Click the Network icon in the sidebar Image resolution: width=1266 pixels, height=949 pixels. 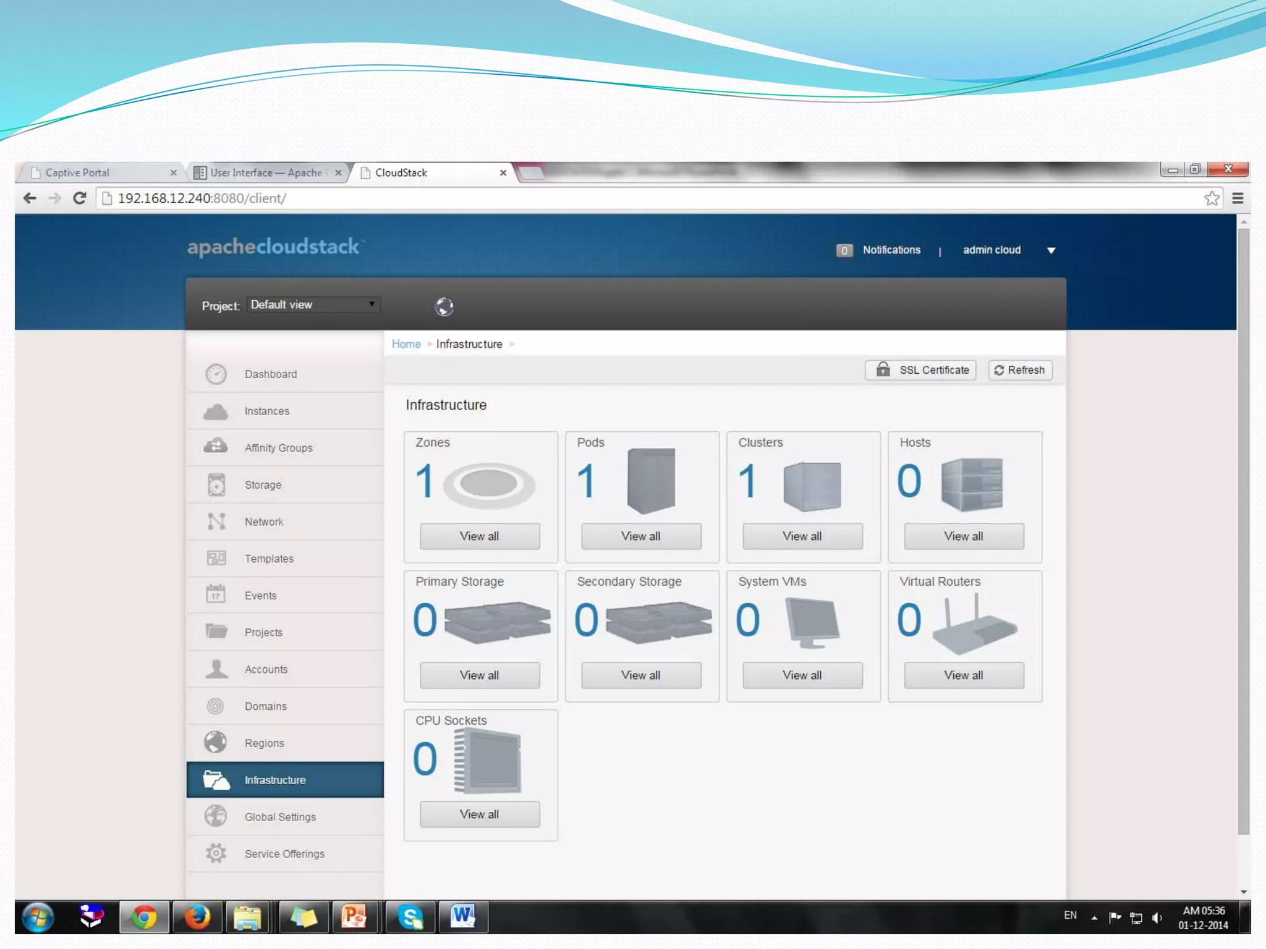pos(216,521)
